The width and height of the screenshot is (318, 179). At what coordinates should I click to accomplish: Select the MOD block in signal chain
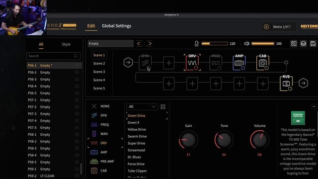coord(216,63)
